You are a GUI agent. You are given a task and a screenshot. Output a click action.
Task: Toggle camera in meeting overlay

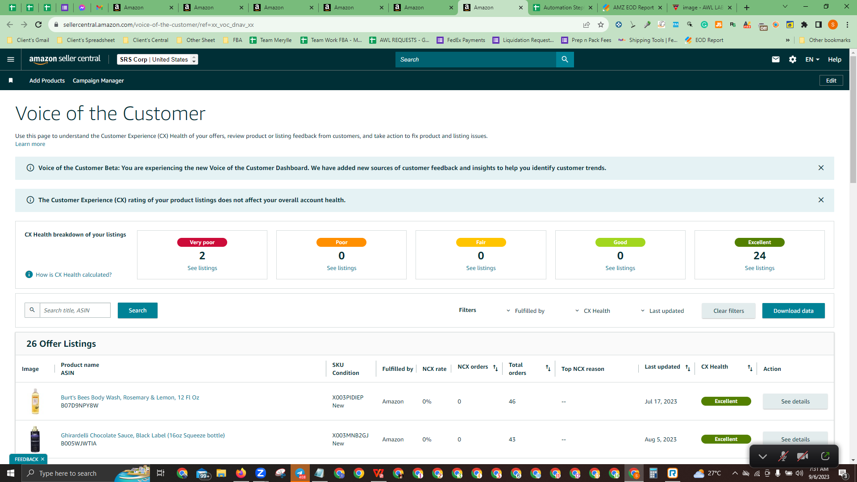tap(803, 456)
